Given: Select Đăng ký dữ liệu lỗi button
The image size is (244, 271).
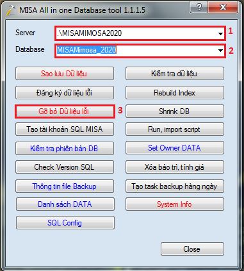Looking at the screenshot, I should [x=65, y=93].
